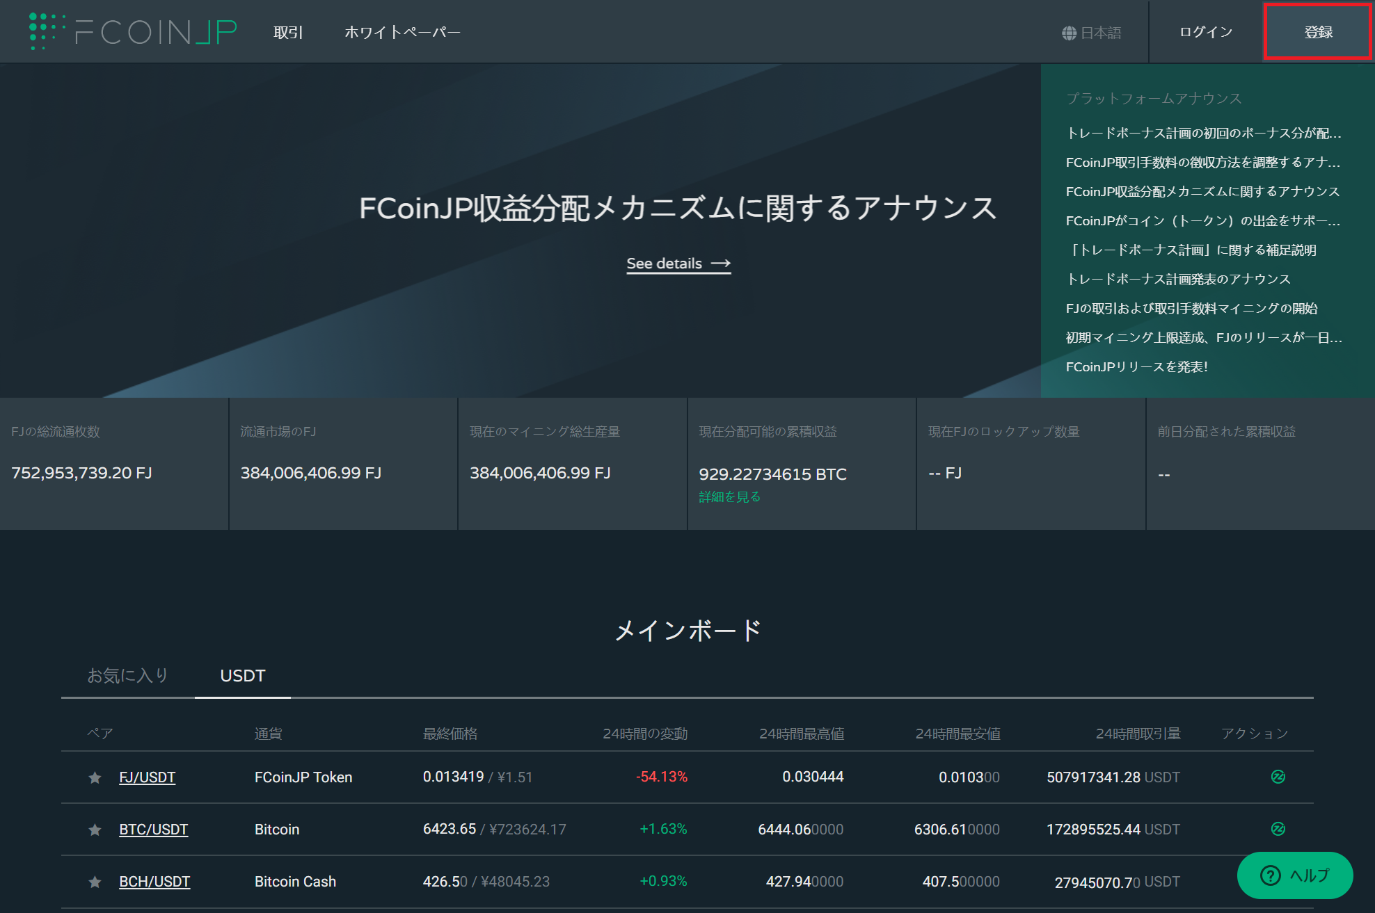Open trade action icon for FJ/USDT
Viewport: 1375px width, 913px height.
[1278, 777]
